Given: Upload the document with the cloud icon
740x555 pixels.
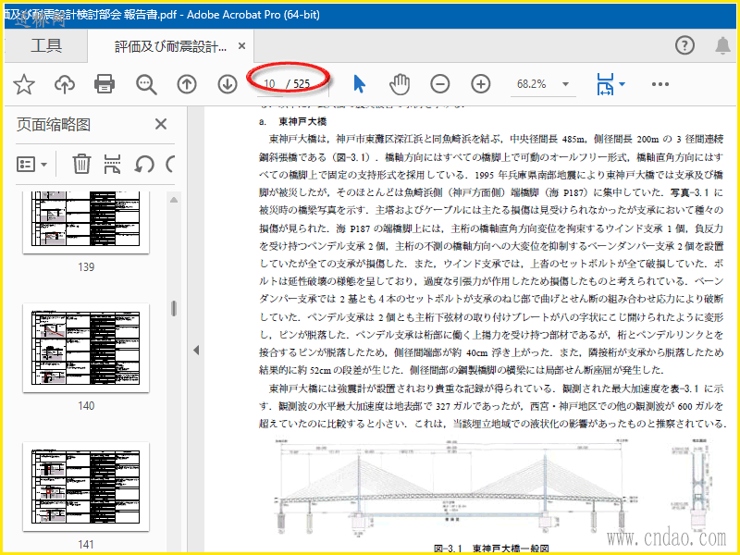Looking at the screenshot, I should pyautogui.click(x=65, y=84).
